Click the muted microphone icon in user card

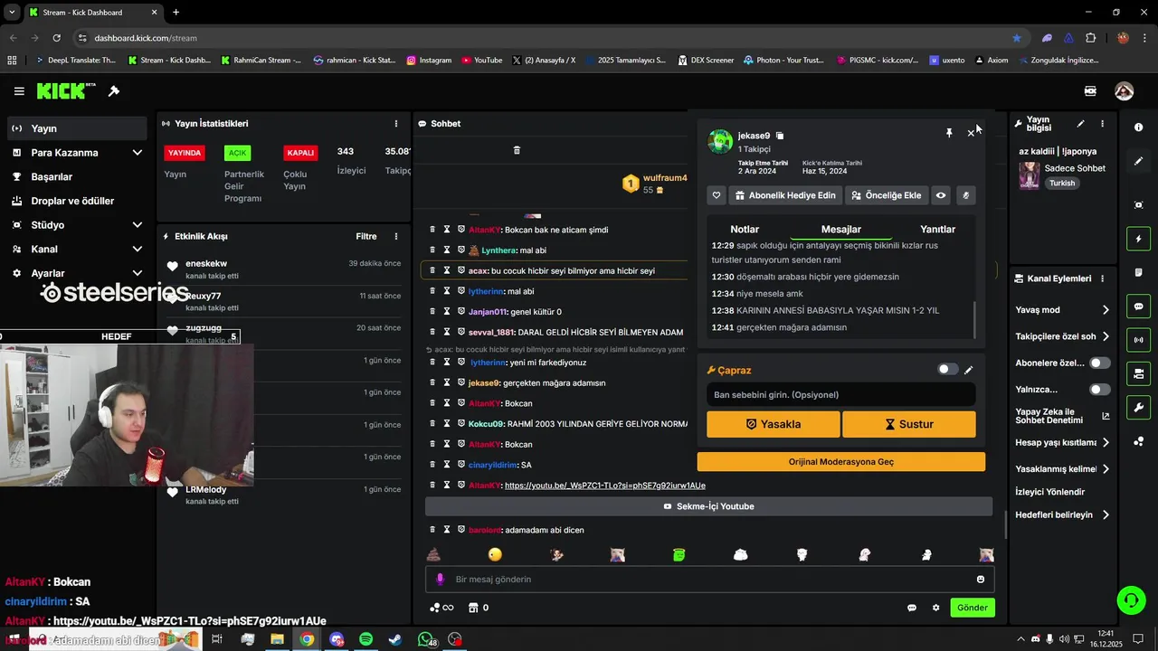pos(965,195)
